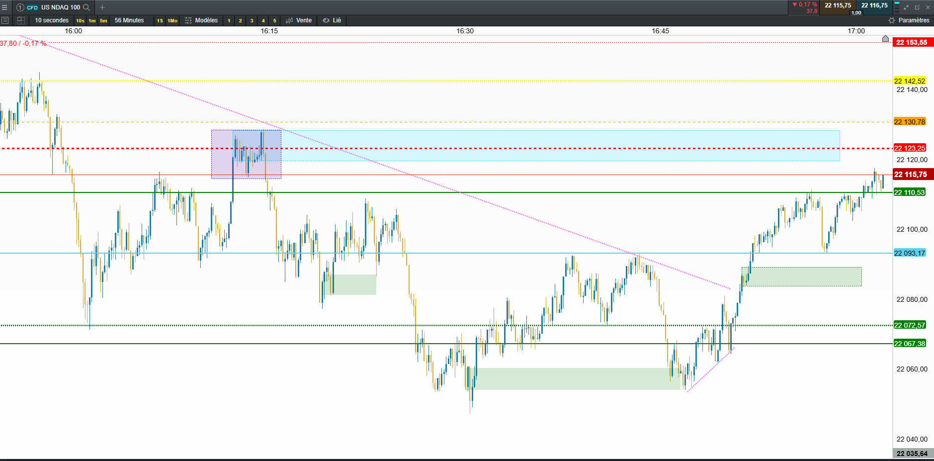
Task: Click the yellow 22 142,52 price label
Action: [910, 81]
